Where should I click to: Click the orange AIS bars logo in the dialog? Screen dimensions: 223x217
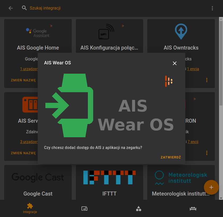tap(169, 81)
